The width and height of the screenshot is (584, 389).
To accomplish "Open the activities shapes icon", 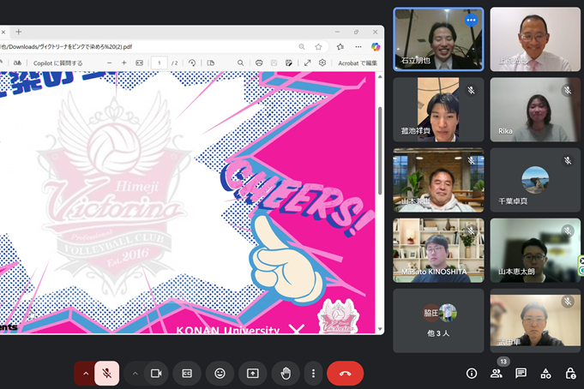I will [545, 374].
